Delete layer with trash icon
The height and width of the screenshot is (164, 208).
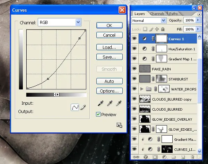point(192,157)
